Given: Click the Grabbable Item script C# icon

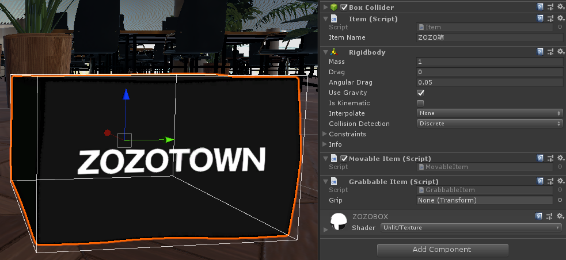Looking at the screenshot, I should tap(335, 181).
